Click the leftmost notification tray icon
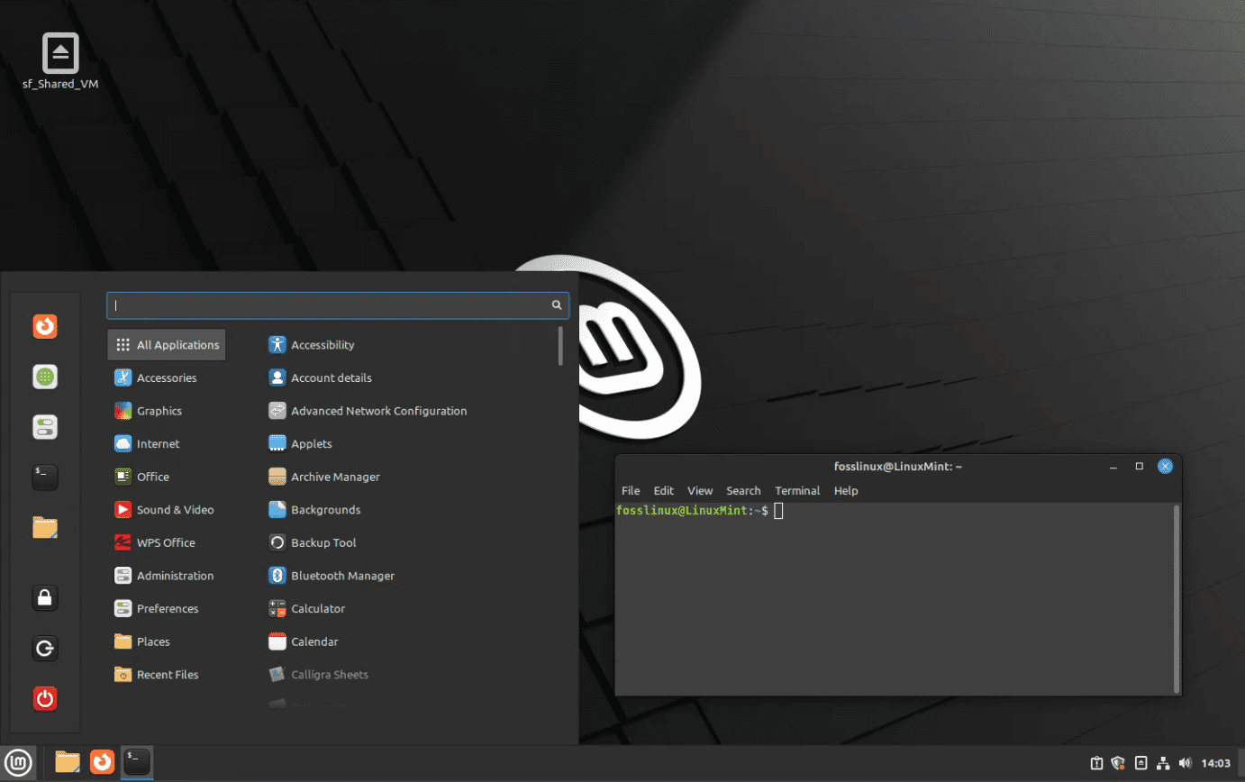This screenshot has width=1245, height=782. [x=1096, y=763]
